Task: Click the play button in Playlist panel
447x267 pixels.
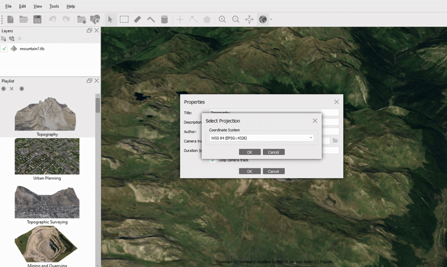Action: [22, 88]
